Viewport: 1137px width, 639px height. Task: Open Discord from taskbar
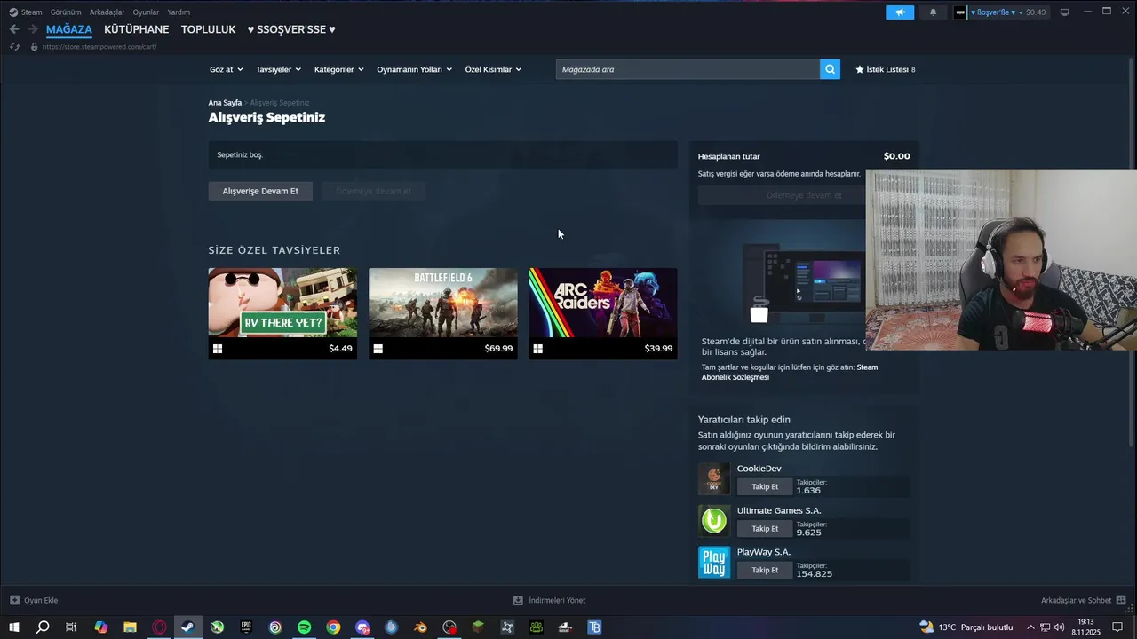[x=362, y=627]
